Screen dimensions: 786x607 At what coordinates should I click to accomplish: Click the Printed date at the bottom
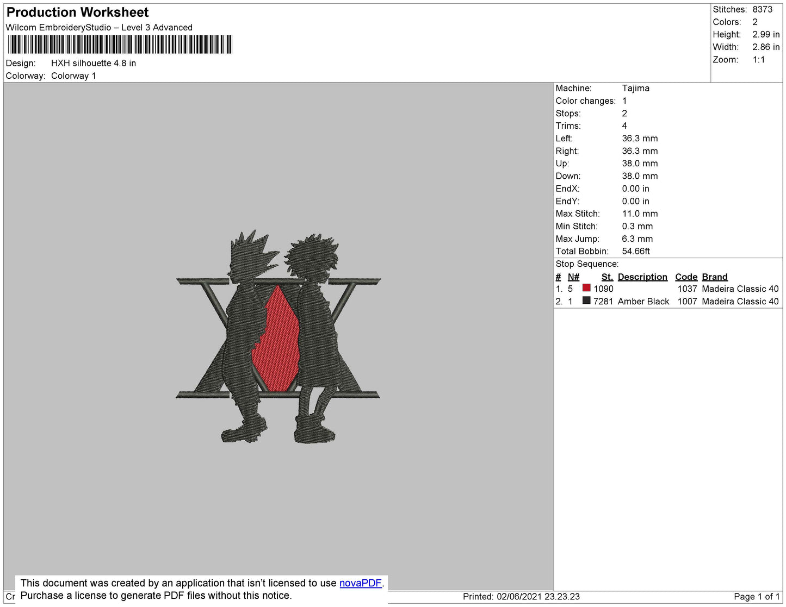coord(521,597)
